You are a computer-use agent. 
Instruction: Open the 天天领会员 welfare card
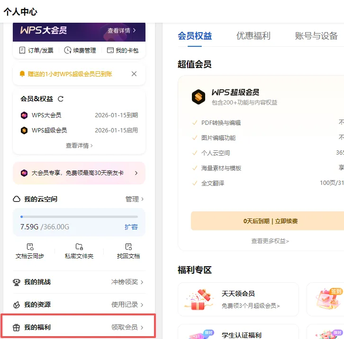point(238,299)
